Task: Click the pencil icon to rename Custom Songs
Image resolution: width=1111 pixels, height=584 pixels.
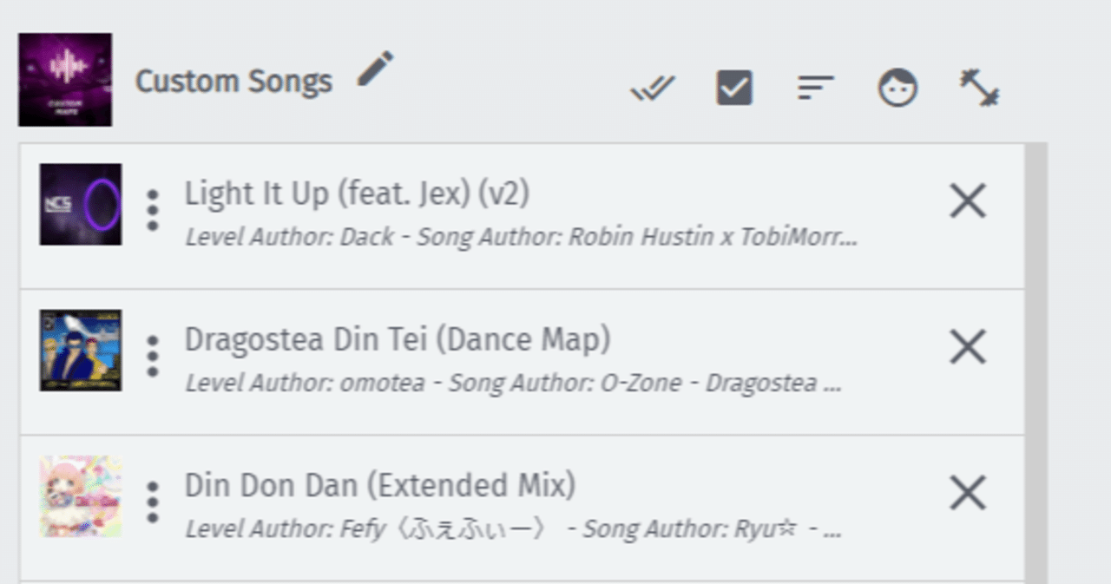Action: pos(376,69)
